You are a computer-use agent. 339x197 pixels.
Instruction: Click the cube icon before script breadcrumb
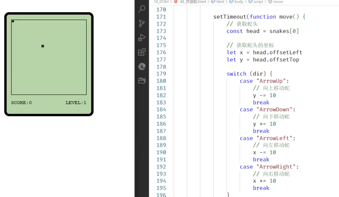(250, 2)
